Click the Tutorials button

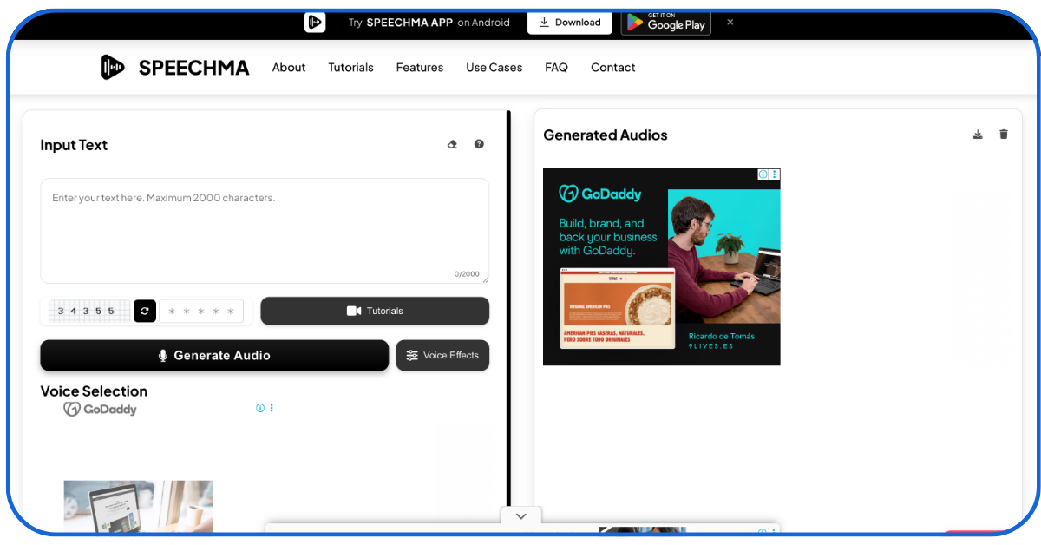tap(375, 311)
